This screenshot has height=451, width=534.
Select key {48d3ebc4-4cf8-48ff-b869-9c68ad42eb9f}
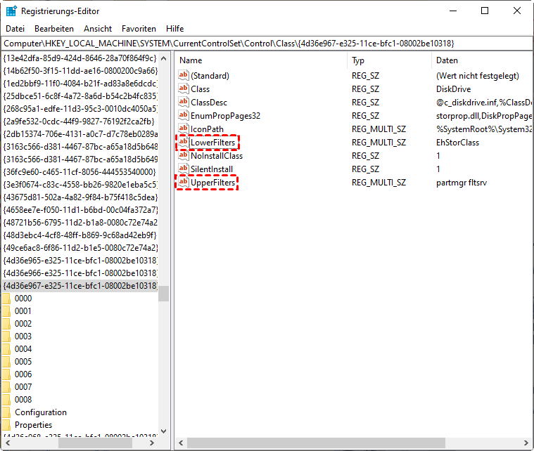coord(80,235)
